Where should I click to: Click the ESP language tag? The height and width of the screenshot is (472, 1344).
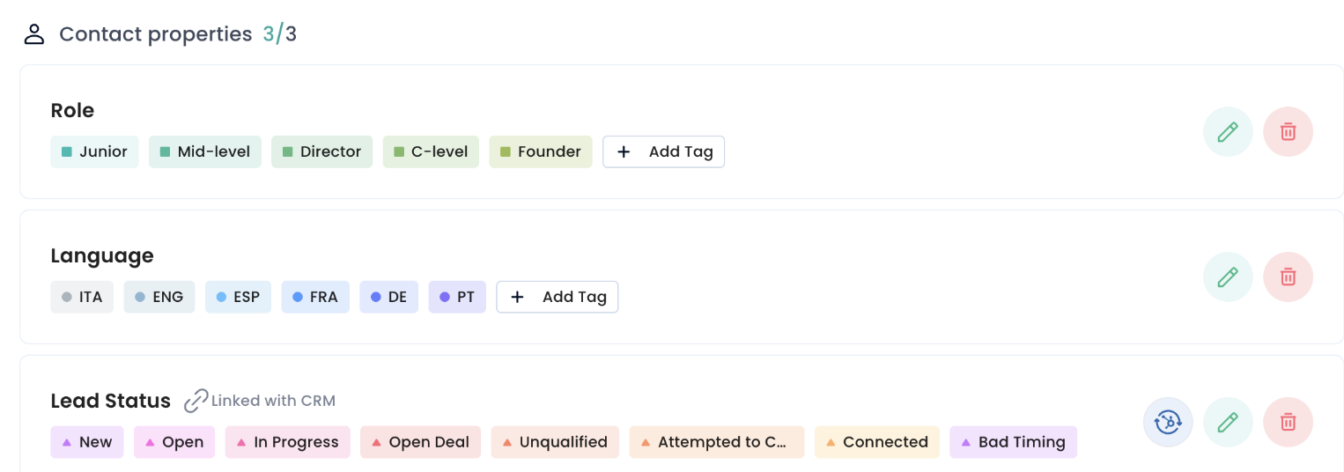click(x=238, y=297)
